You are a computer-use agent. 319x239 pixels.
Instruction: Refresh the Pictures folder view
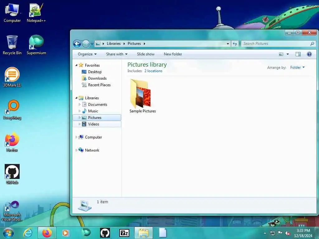tap(235, 44)
